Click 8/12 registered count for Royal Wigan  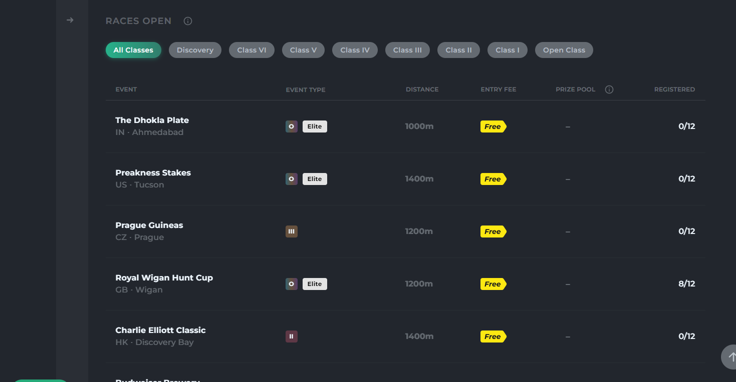click(687, 284)
